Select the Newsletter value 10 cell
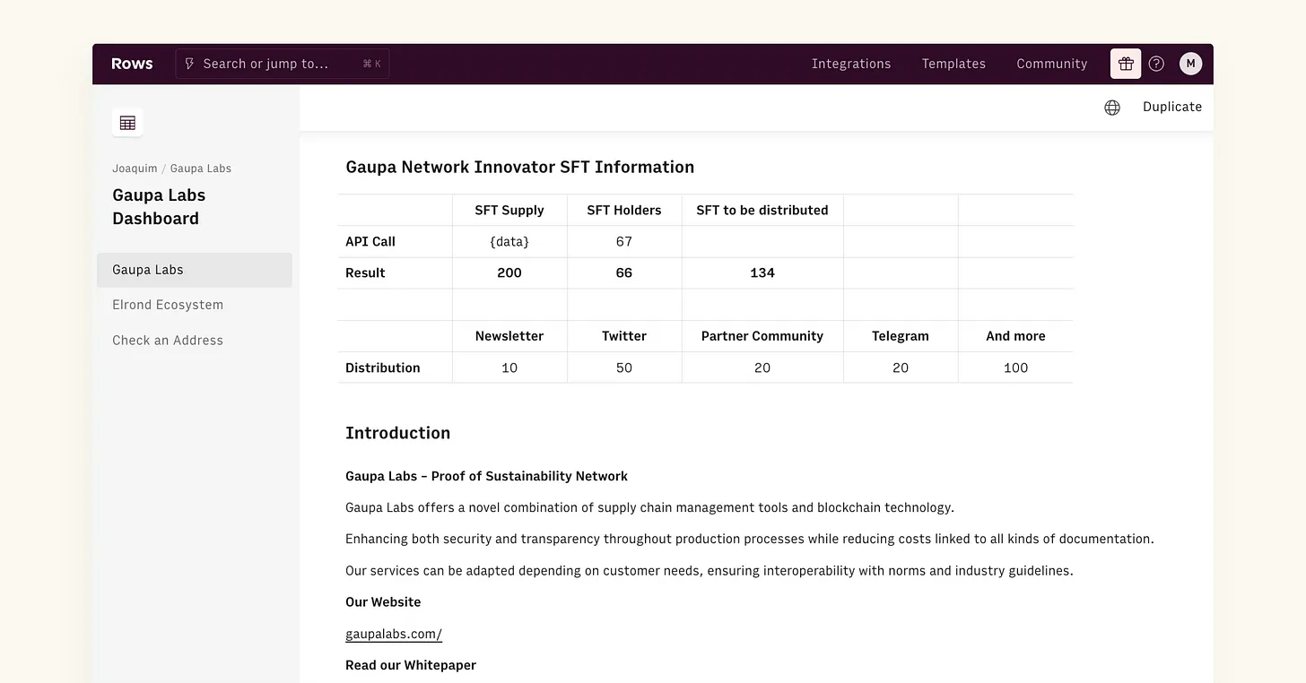This screenshot has height=683, width=1306. point(509,367)
